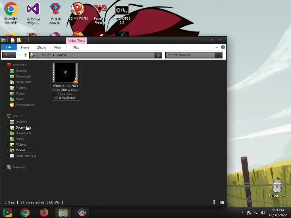The width and height of the screenshot is (291, 218).
Task: Open the Obama logo taskbar app
Action: click(82, 212)
